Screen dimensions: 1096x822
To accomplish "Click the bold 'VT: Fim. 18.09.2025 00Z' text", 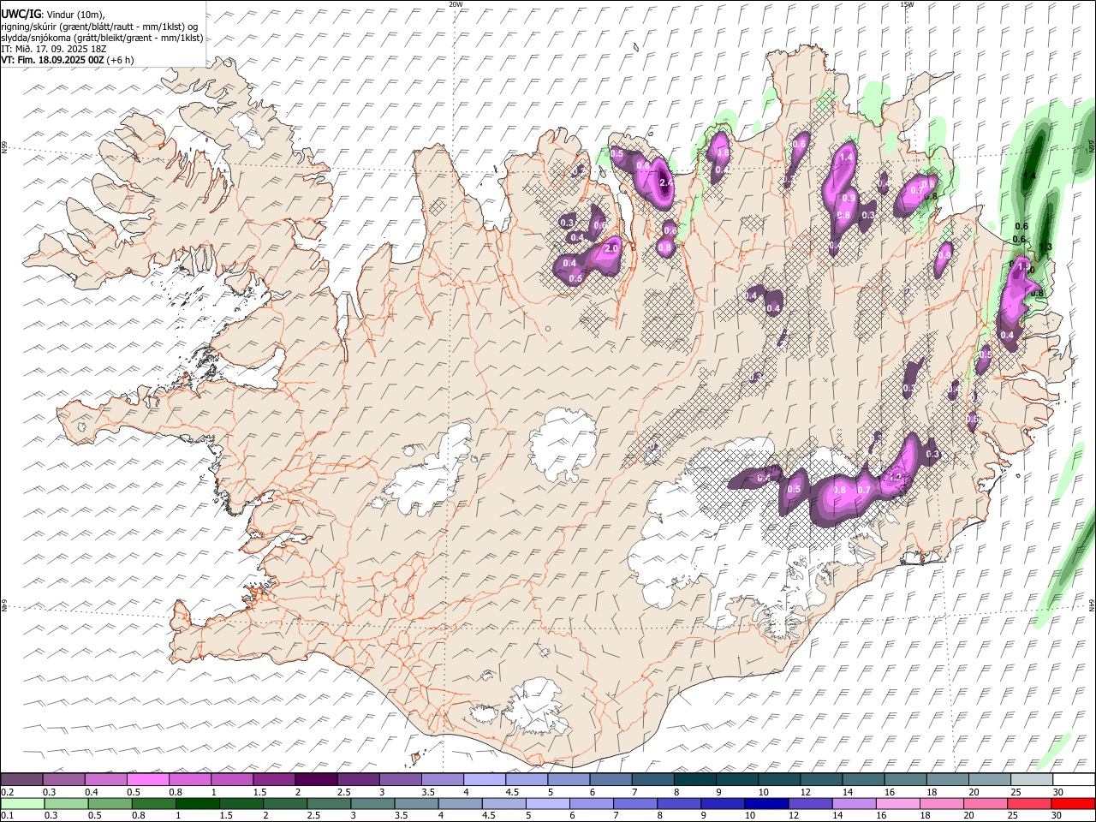I will (52, 61).
